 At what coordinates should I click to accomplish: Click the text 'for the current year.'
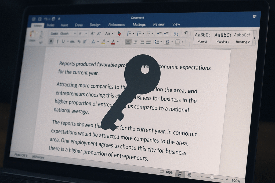pos(78,72)
